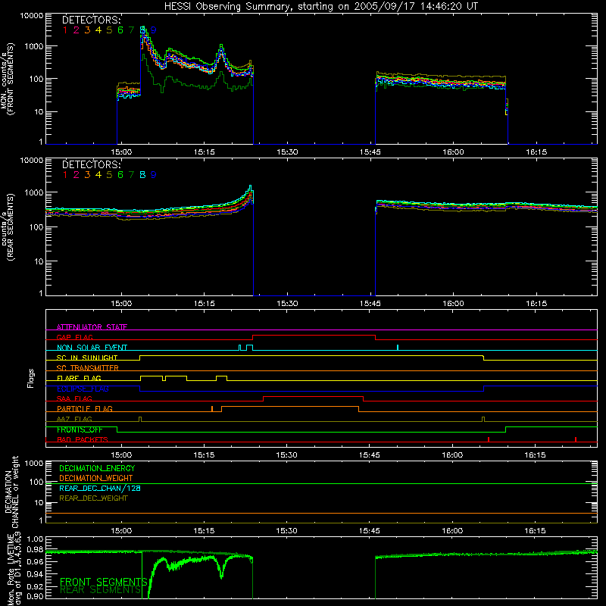Click the Mon. Rate LIVETIME axis title

pos(14,569)
